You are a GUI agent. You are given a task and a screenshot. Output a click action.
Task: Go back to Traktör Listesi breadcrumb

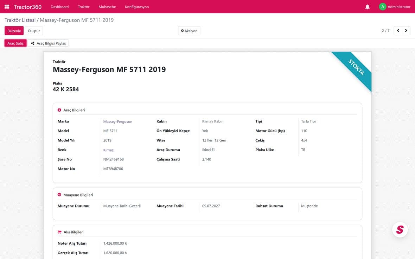tap(20, 20)
